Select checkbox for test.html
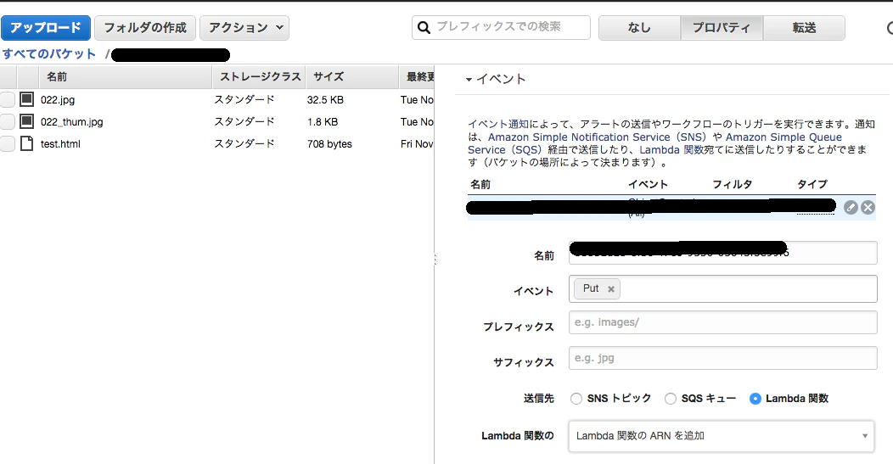 (x=8, y=143)
